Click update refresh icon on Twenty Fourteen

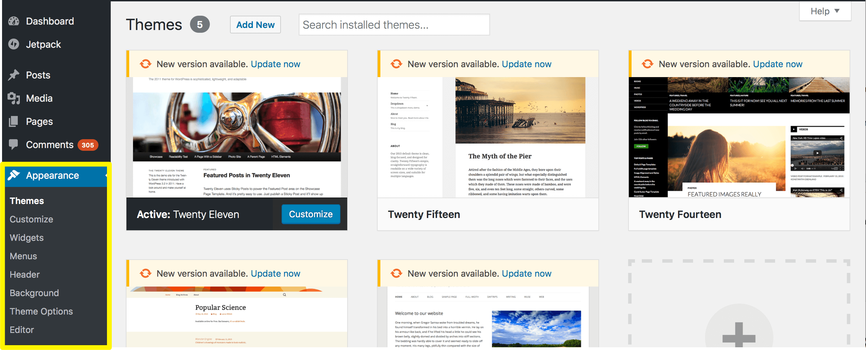[648, 64]
